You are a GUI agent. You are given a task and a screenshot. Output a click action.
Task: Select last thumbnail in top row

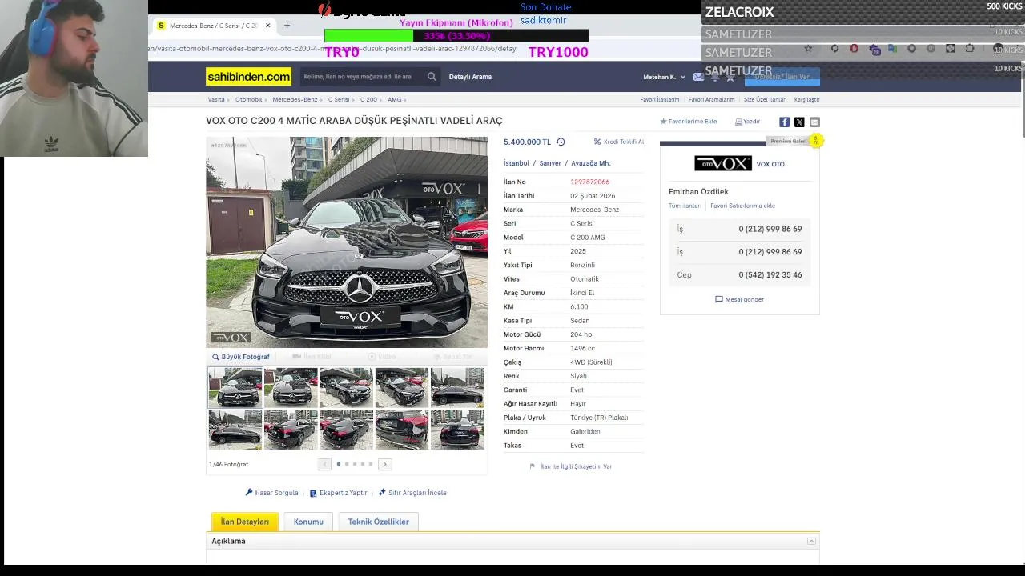coord(457,388)
